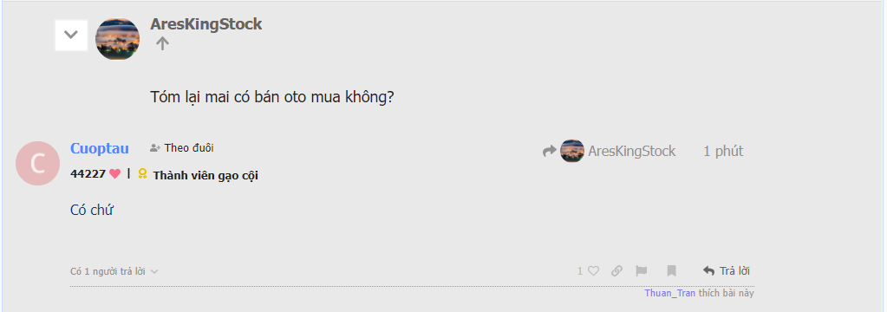Reply using the Trả lời button
Screen dimensions: 887x312
[x=727, y=270]
